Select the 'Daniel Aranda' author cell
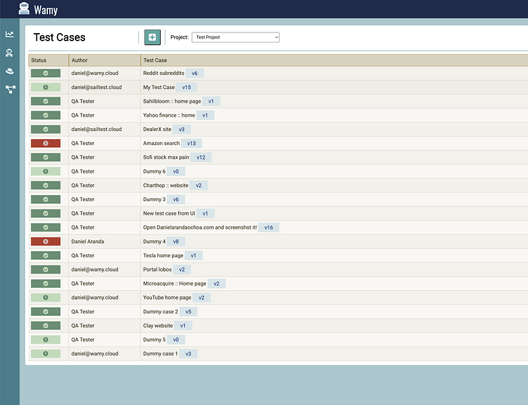528x405 pixels. click(x=88, y=242)
